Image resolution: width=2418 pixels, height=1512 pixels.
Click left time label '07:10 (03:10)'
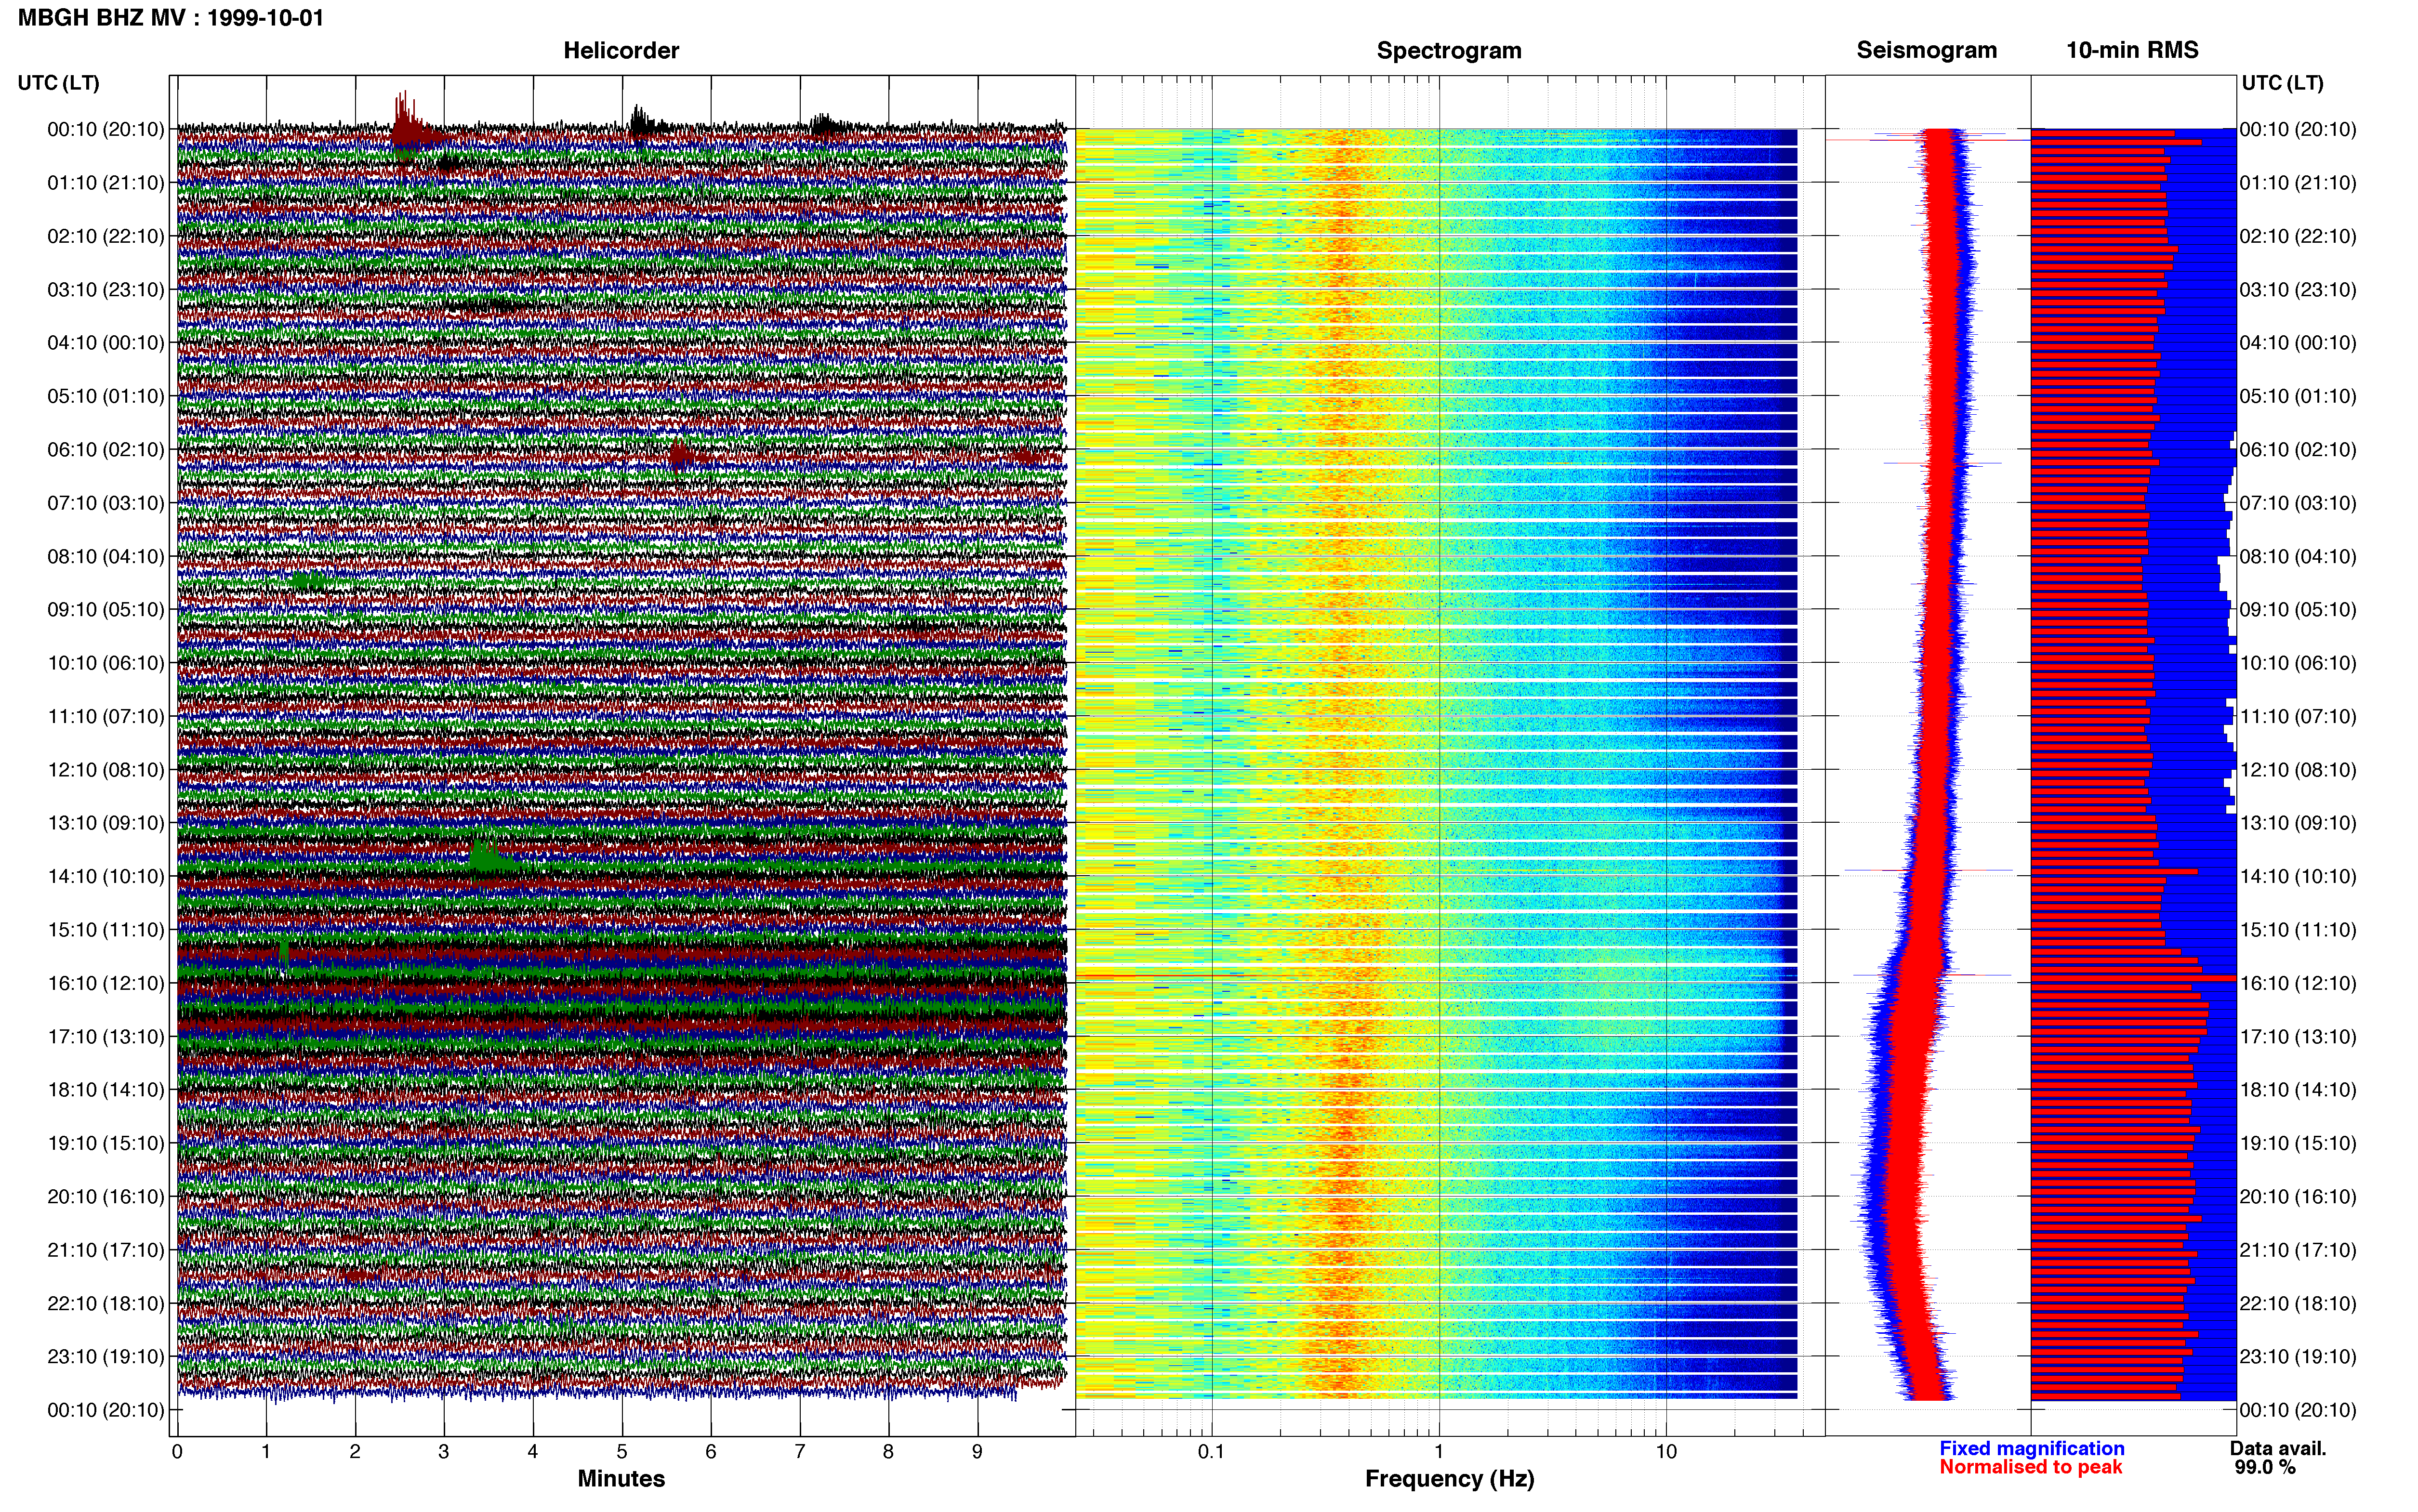coord(106,502)
